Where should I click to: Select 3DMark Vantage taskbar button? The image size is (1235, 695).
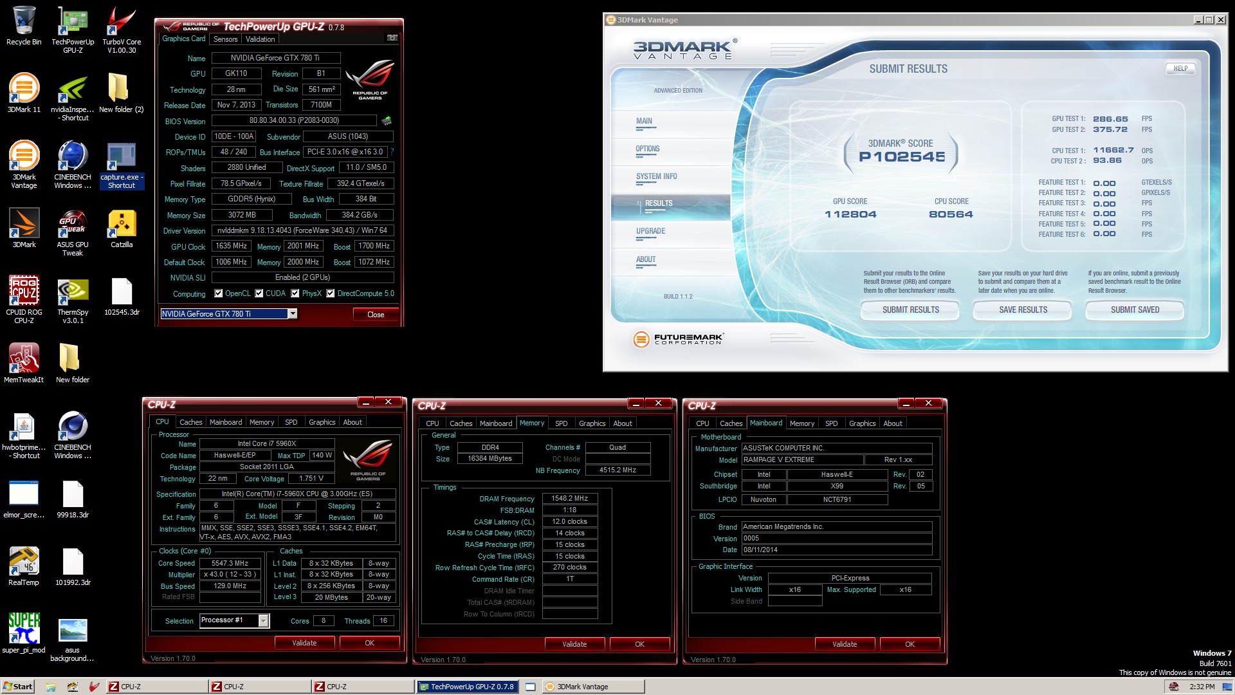coord(593,687)
